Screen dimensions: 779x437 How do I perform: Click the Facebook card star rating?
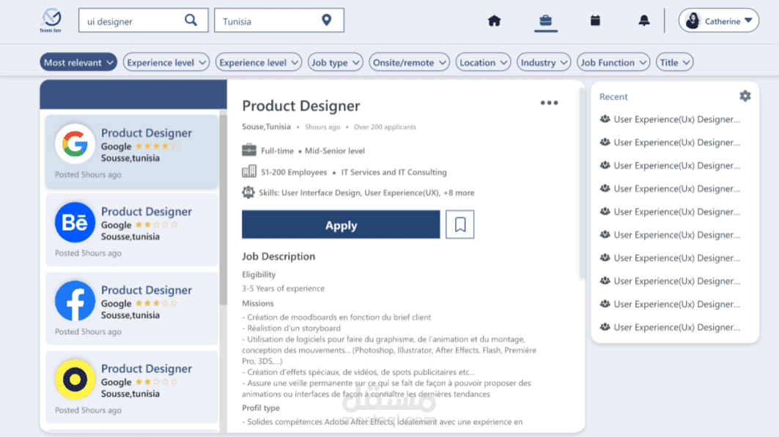(x=157, y=303)
